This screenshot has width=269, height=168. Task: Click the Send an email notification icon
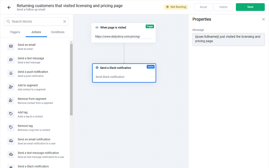[11, 141]
